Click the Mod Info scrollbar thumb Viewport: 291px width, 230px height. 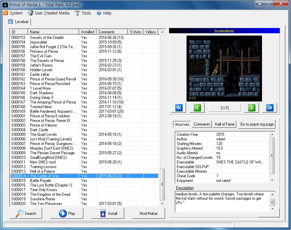(x=272, y=156)
